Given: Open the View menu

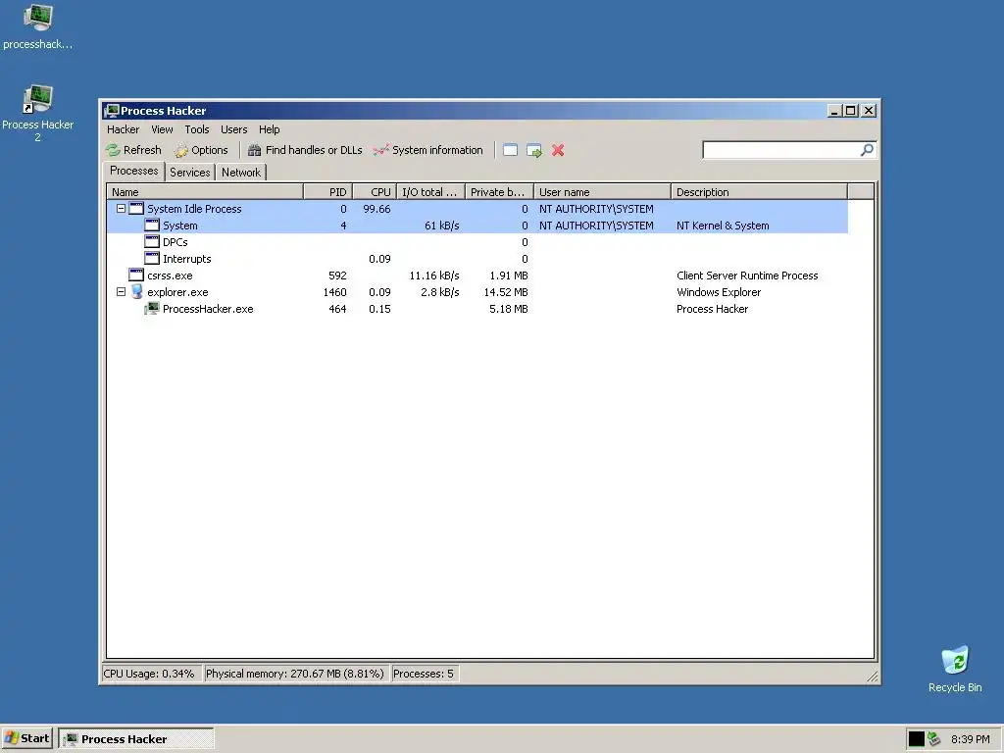Looking at the screenshot, I should click(x=162, y=129).
